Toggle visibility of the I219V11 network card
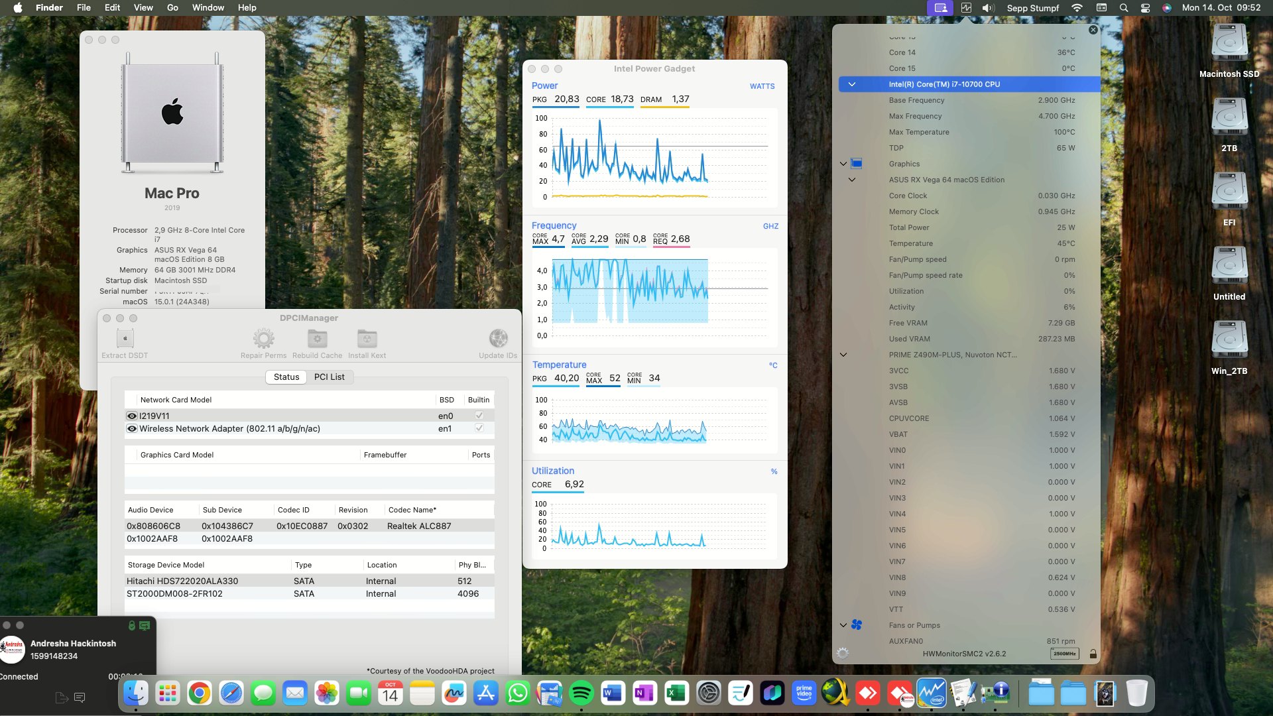Screen dimensions: 1273x716 coord(131,416)
